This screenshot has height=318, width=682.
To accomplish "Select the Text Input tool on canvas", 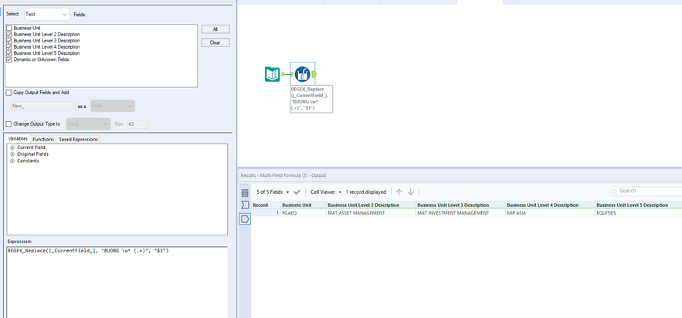I will tap(273, 74).
